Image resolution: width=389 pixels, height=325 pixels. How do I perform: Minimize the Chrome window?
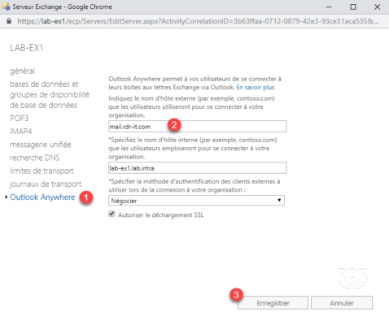coord(329,6)
